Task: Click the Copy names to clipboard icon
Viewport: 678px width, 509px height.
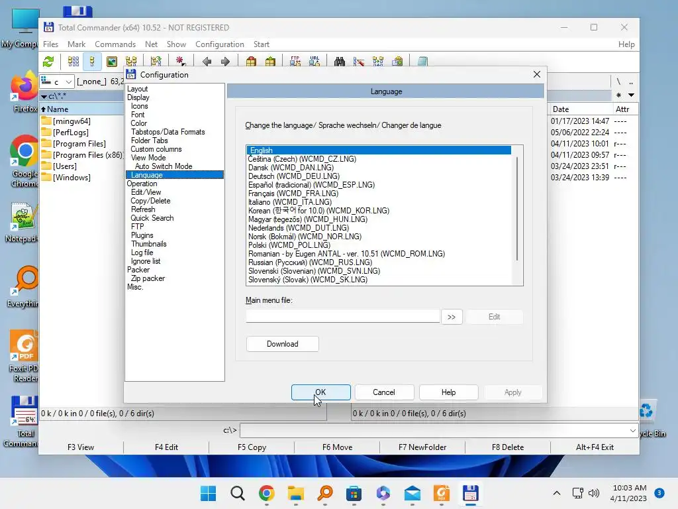Action: pyautogui.click(x=397, y=62)
